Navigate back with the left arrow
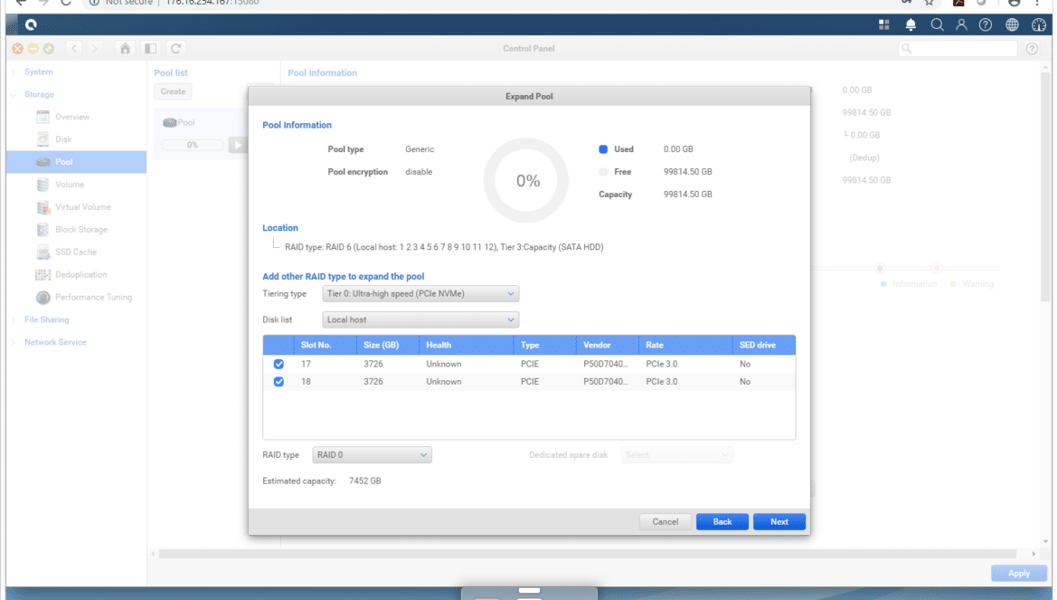The image size is (1058, 600). [74, 49]
